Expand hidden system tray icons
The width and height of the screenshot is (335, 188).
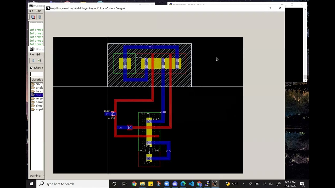tap(244, 184)
